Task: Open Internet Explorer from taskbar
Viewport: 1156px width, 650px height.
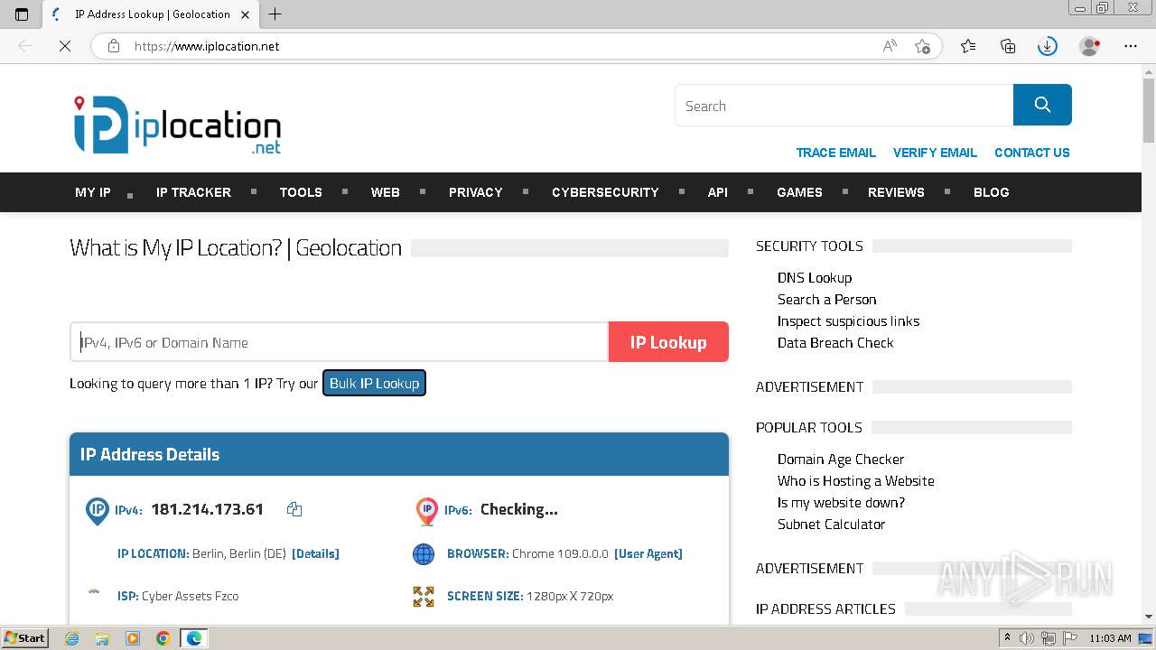Action: tap(72, 638)
